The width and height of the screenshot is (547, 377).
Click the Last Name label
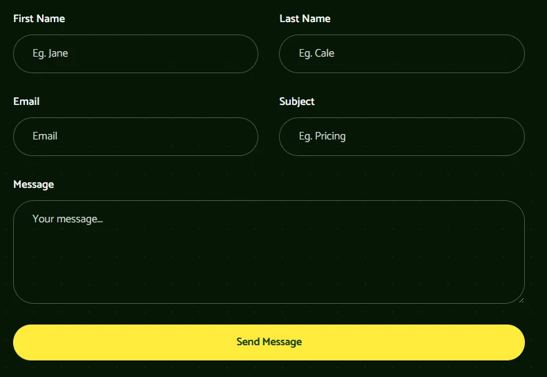[305, 19]
